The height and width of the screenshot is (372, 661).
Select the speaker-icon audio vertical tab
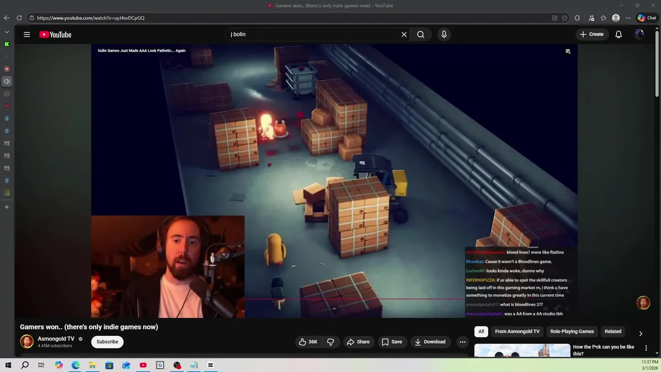click(x=7, y=81)
